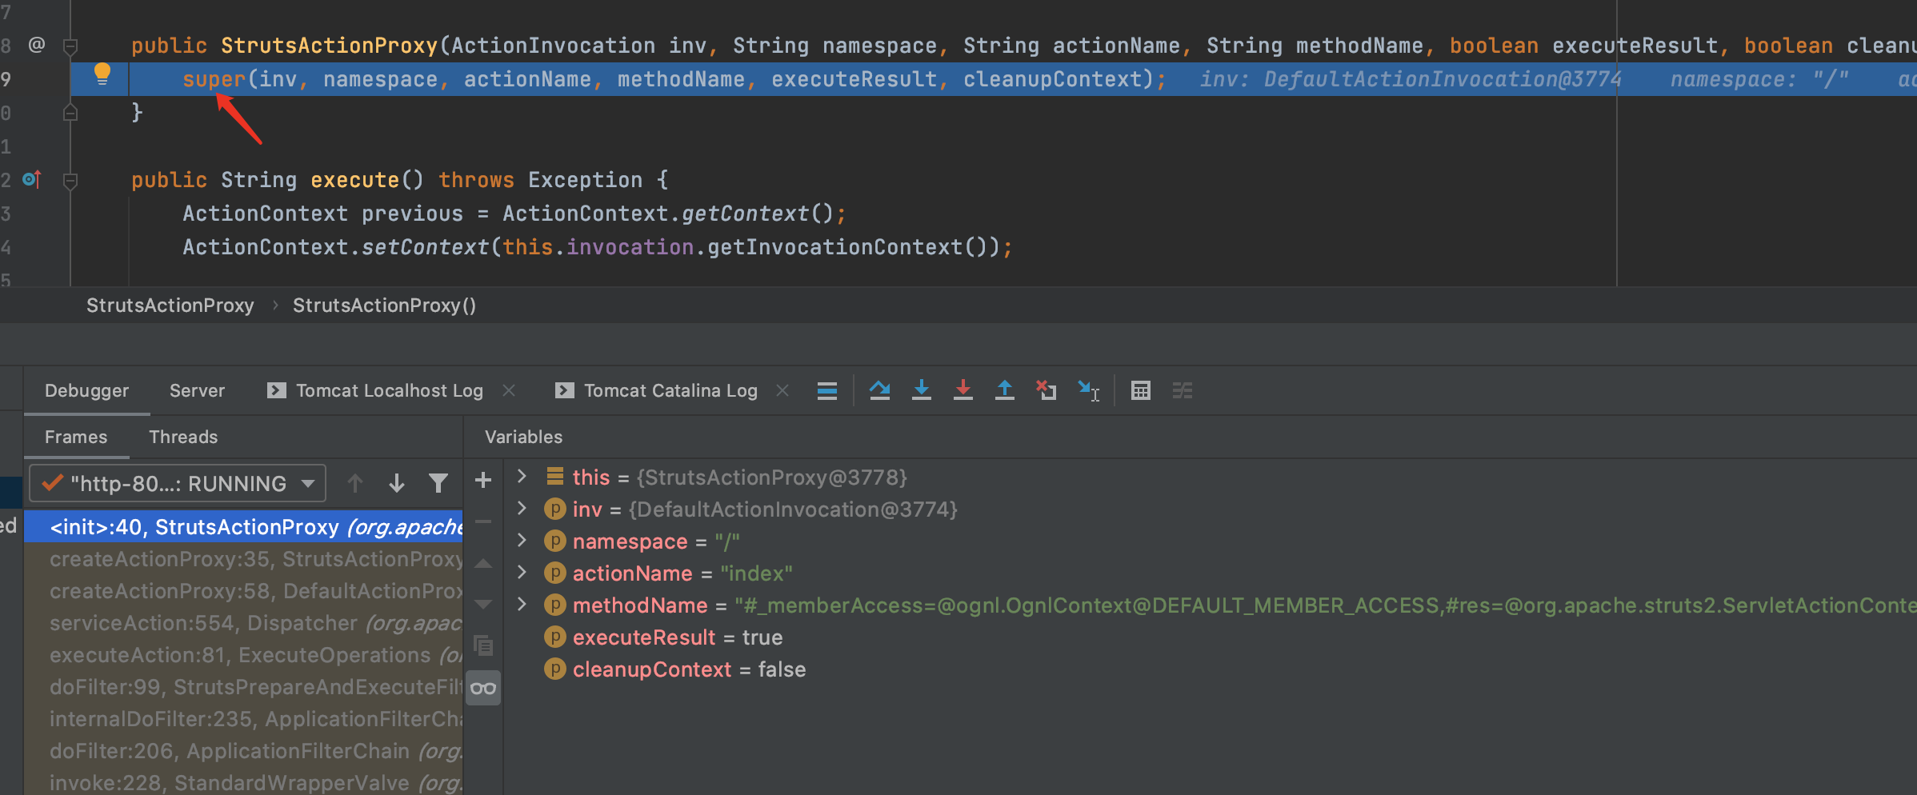
Task: Select frame <init>:40, StrutsActionProxy
Action: [243, 527]
